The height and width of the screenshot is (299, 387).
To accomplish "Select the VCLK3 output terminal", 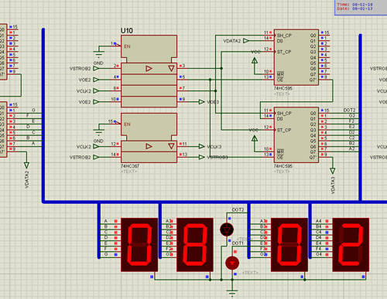I will click(202, 147).
